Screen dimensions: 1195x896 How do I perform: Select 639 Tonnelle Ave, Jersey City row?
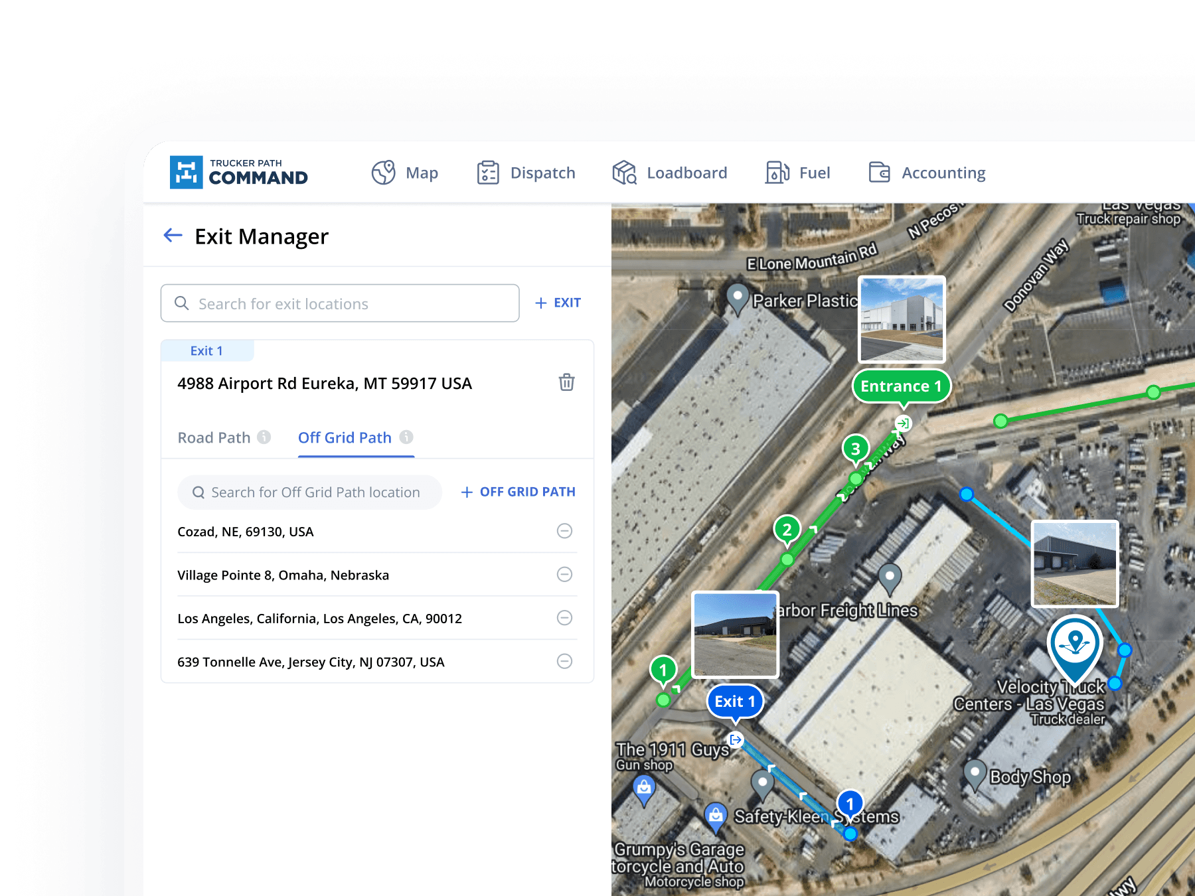coord(377,662)
